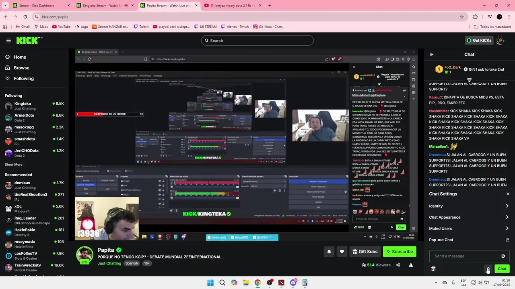Open demisux recommended channel
515x289 pixels.
(x=34, y=185)
